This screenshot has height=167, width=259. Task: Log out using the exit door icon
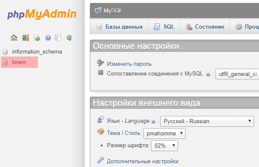[x=25, y=38]
